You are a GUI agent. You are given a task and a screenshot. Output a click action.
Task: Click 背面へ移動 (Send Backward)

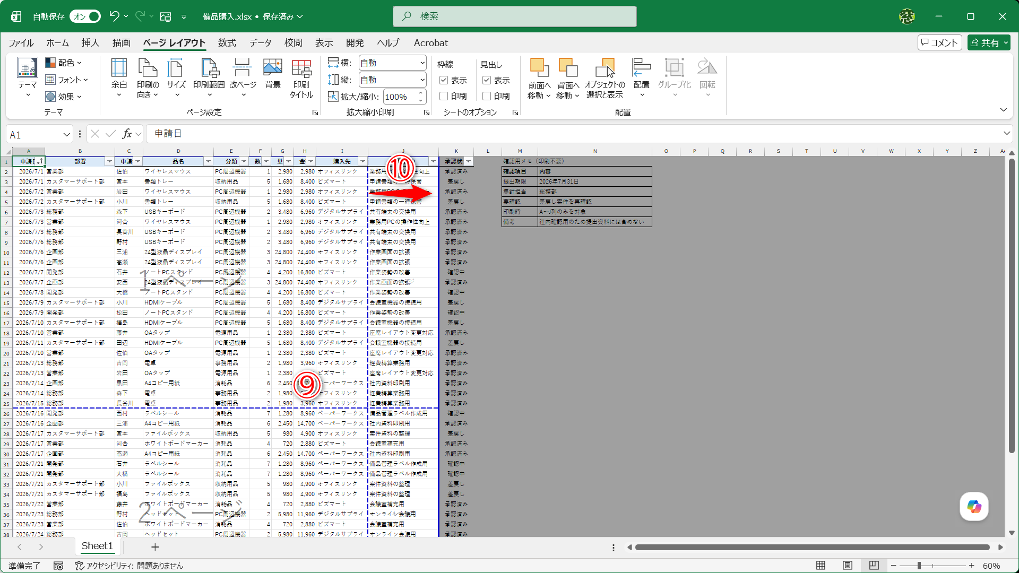[x=568, y=78]
